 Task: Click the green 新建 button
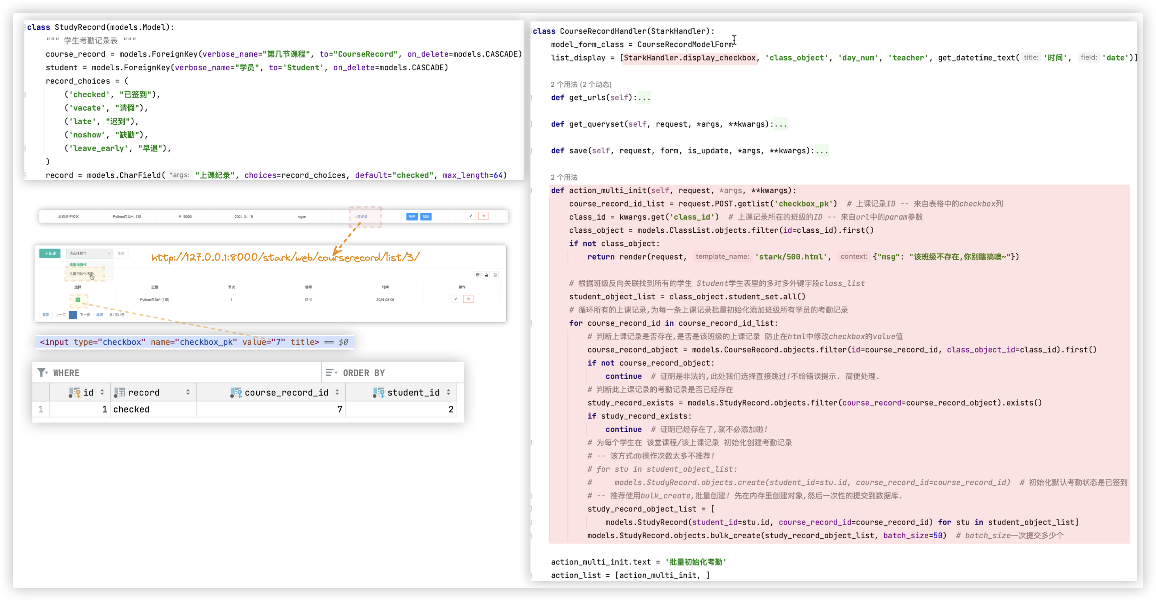(x=50, y=253)
